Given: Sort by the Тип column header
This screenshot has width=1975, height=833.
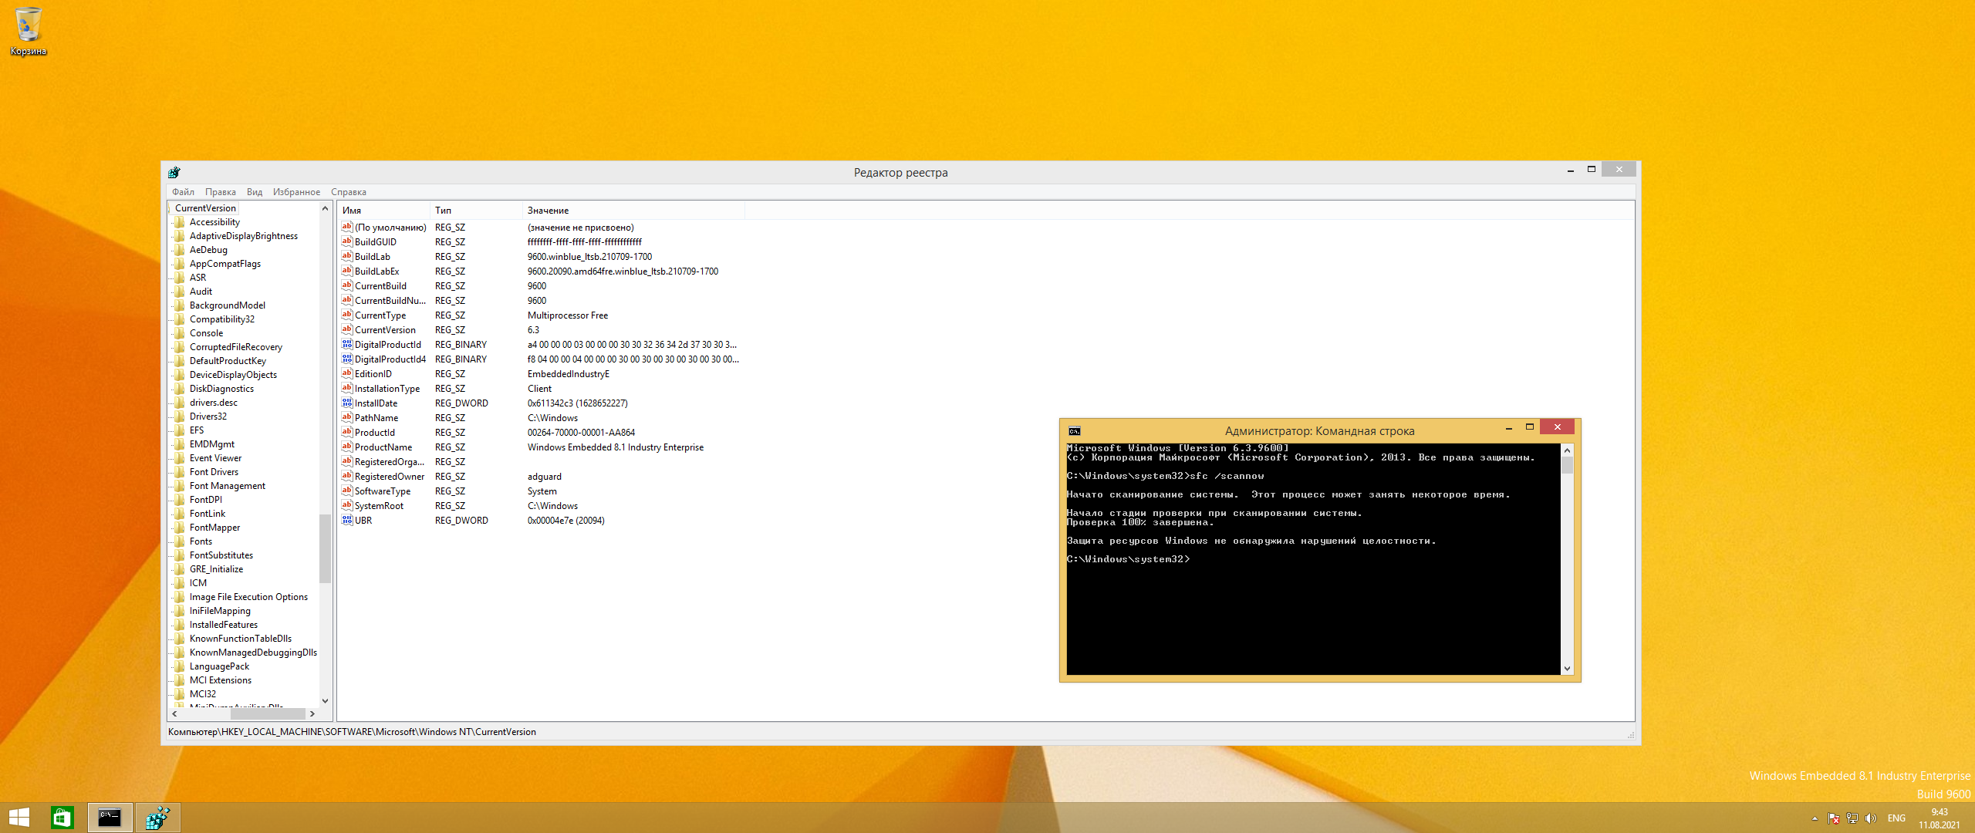Looking at the screenshot, I should 476,211.
